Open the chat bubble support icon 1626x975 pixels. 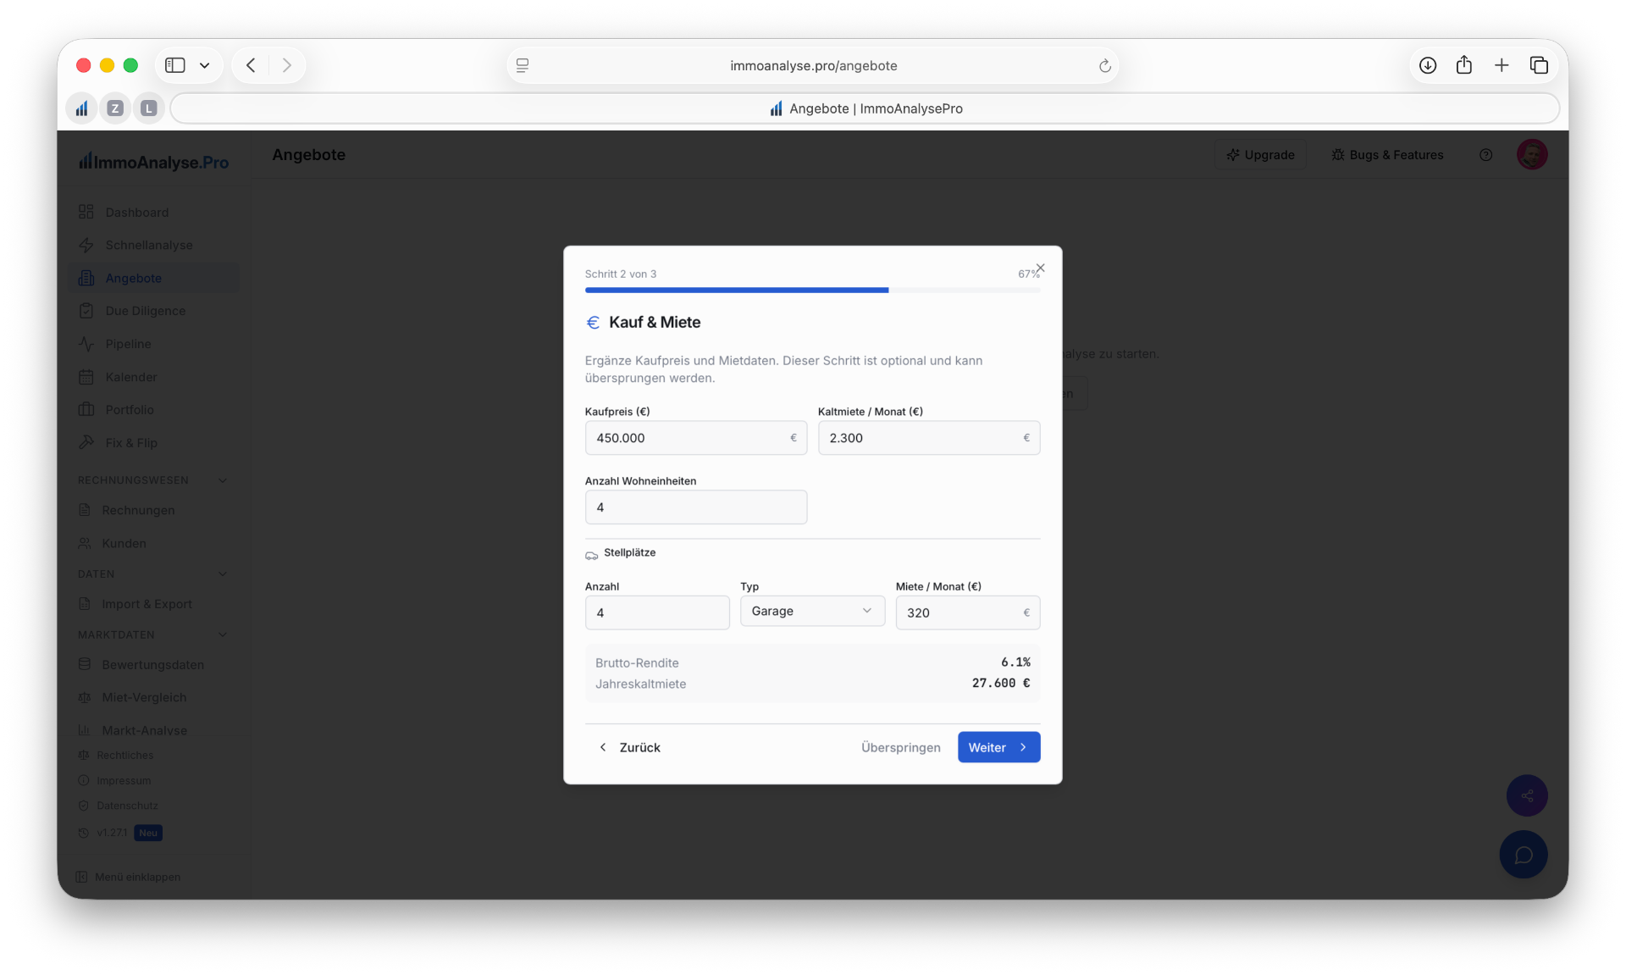[1523, 855]
